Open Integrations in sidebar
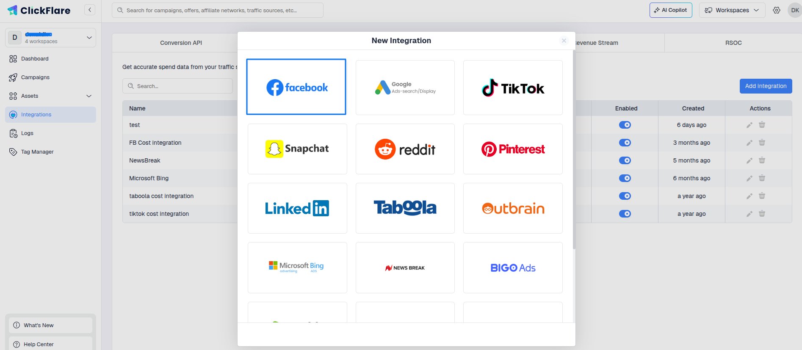This screenshot has width=802, height=350. [50, 115]
